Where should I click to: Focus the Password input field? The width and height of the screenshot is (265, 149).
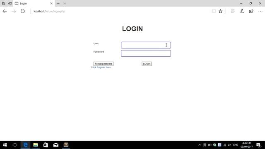[146, 53]
